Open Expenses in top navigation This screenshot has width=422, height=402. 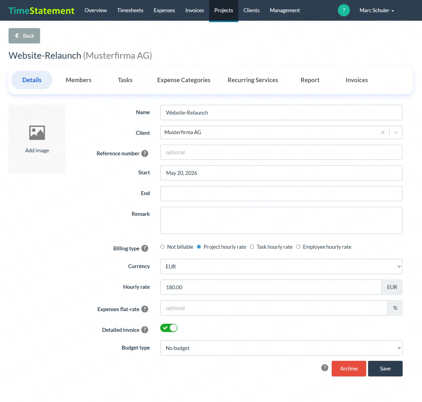pos(164,10)
